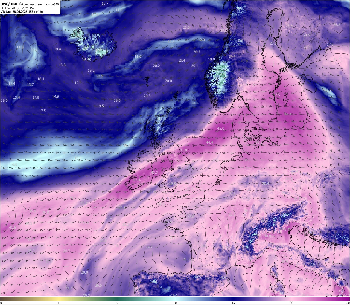Click the 14.6 value in the western Atlantic
Screen dimensions: 350x305
tap(56, 97)
